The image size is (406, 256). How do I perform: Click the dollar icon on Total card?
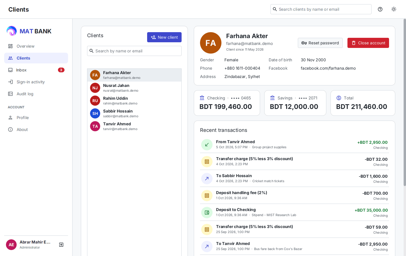click(339, 98)
